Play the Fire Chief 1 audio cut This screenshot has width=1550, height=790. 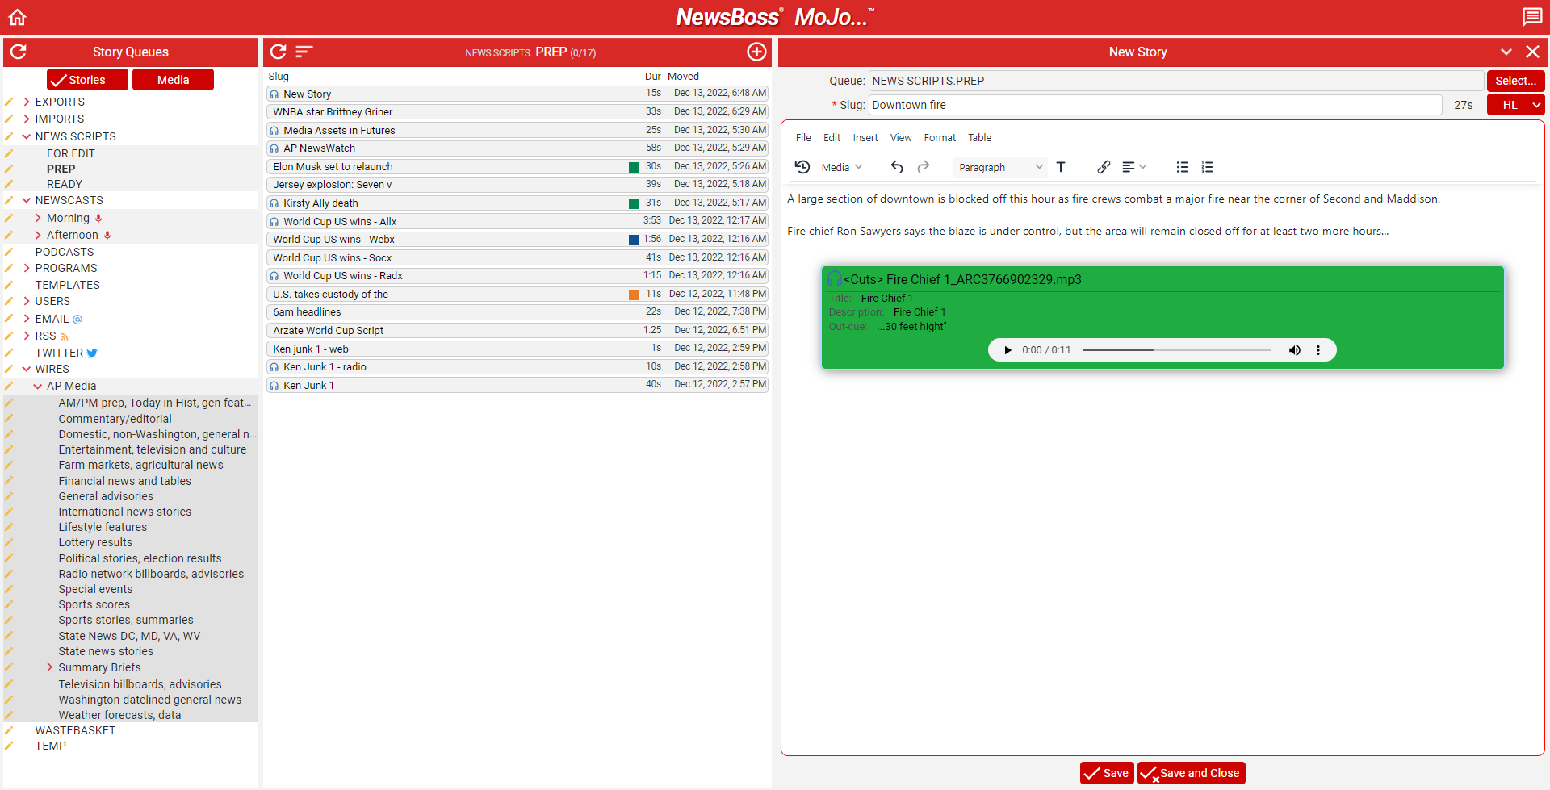tap(1007, 350)
